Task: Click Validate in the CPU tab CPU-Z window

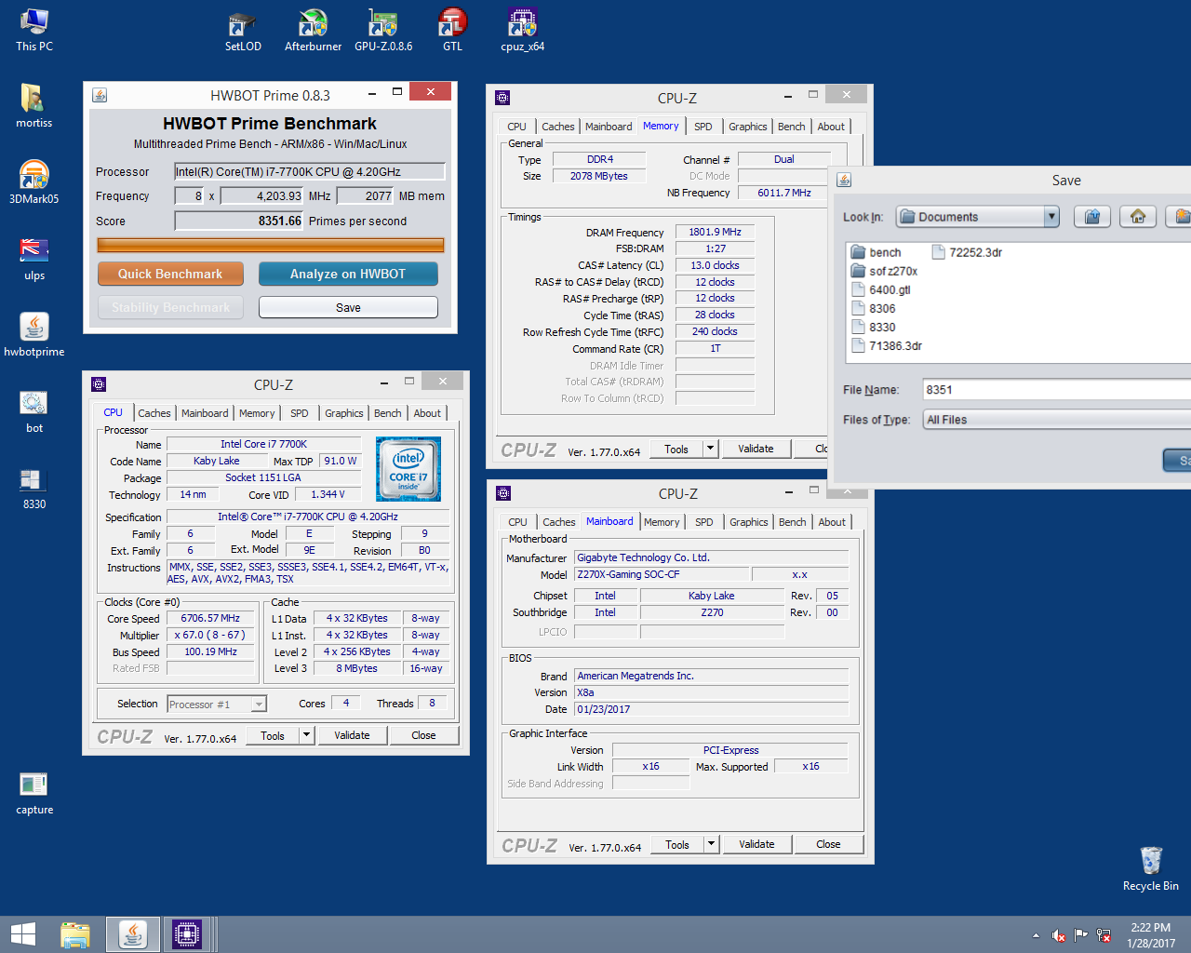Action: (352, 735)
